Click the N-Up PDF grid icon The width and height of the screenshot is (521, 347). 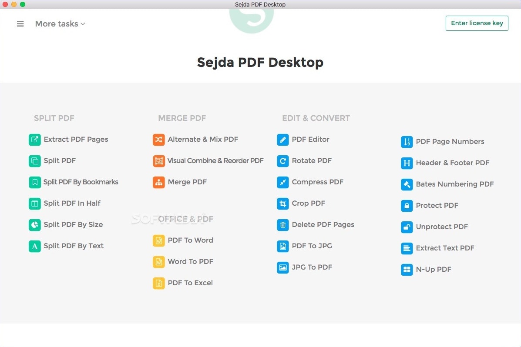coord(407,270)
